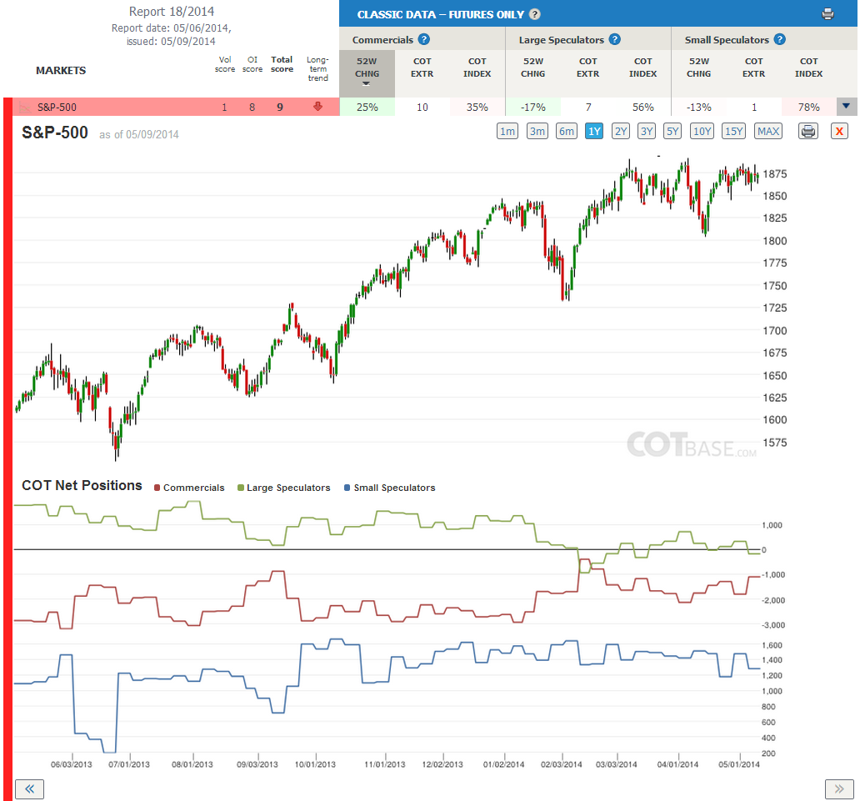This screenshot has width=860, height=801.
Task: Sort by Large Speculators COT EXTR column
Action: pyautogui.click(x=588, y=68)
